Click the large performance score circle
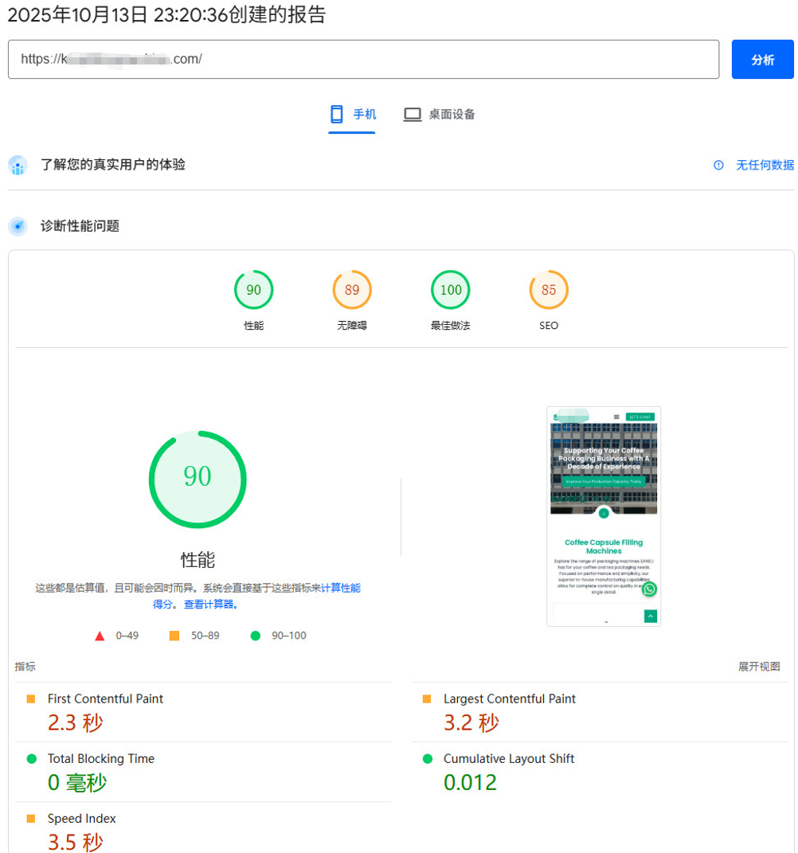 (x=198, y=479)
